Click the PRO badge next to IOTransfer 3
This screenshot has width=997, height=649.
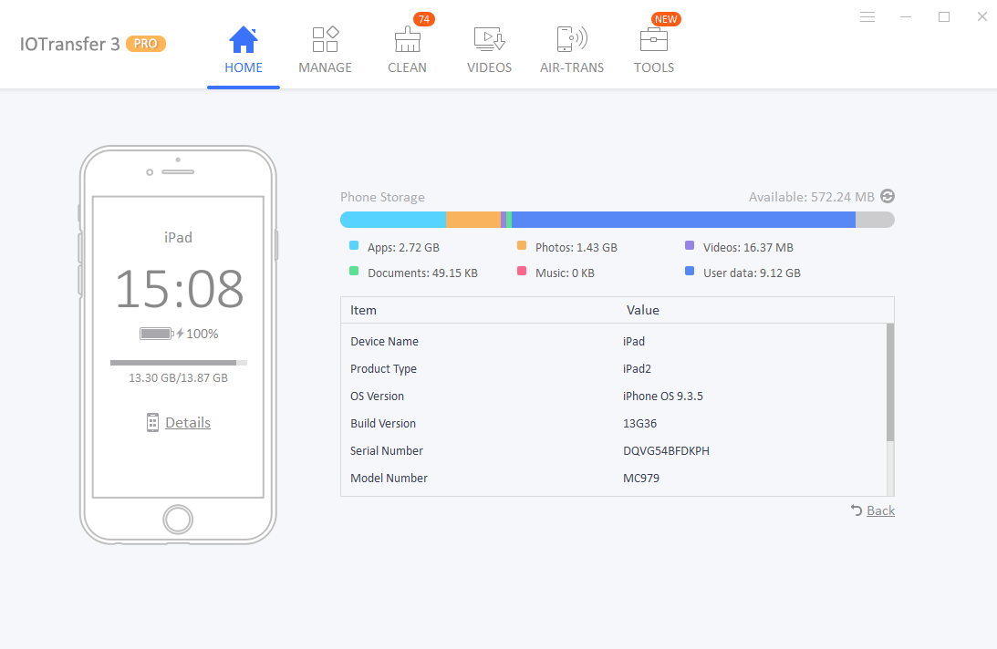(x=146, y=43)
